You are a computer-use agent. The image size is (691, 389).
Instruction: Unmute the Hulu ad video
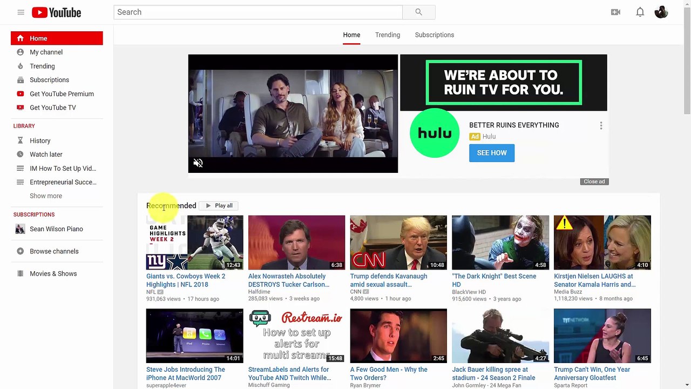(198, 163)
